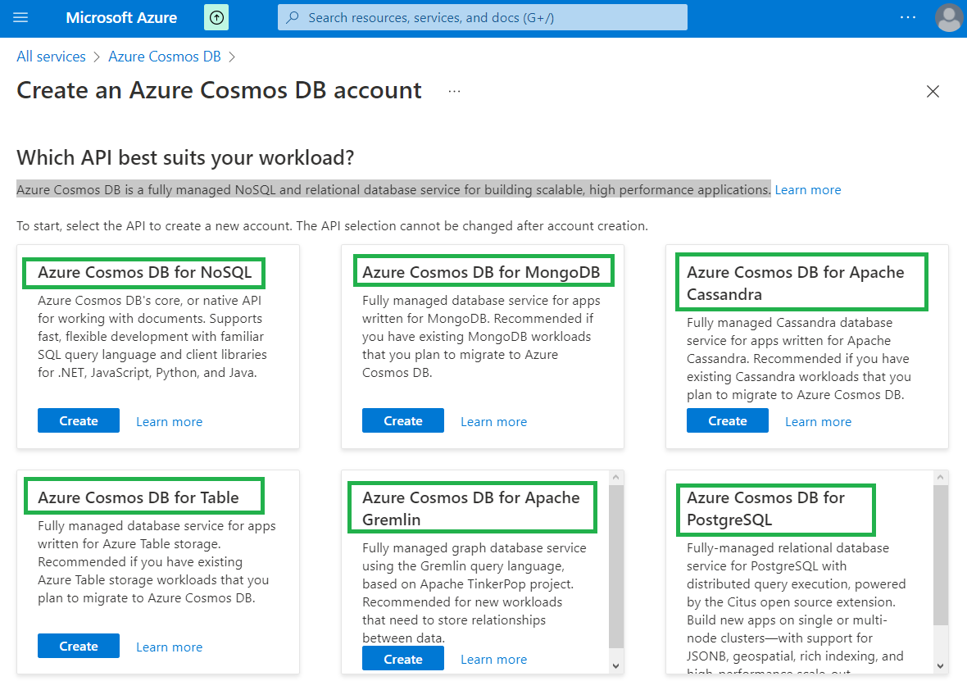This screenshot has height=690, width=967.
Task: Click the search magnifier icon
Action: pyautogui.click(x=293, y=17)
